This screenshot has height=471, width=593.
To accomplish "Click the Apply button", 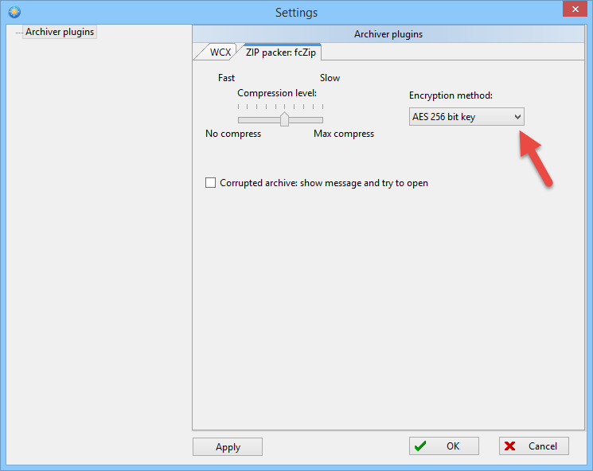I will click(x=228, y=447).
